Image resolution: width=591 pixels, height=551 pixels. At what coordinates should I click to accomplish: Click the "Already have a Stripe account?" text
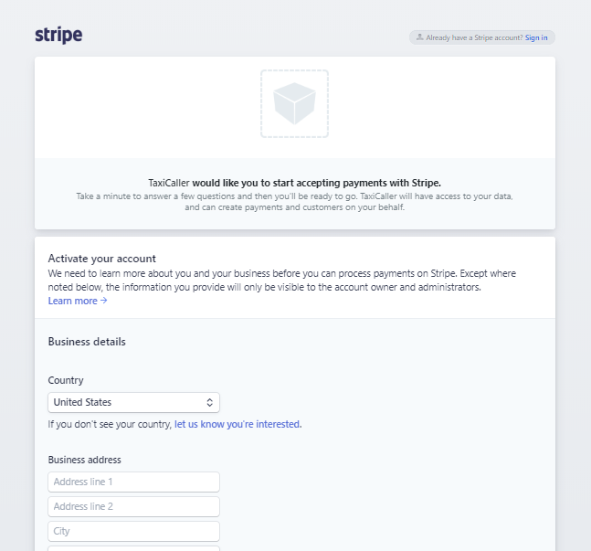click(474, 37)
